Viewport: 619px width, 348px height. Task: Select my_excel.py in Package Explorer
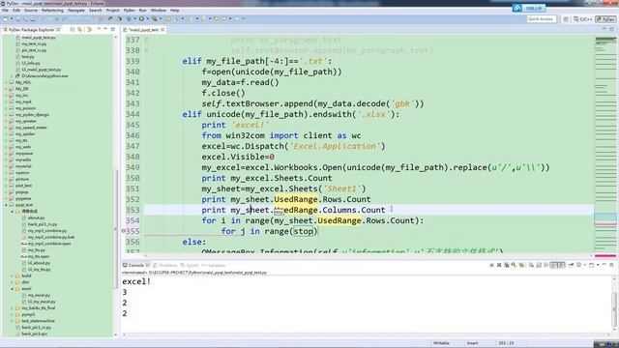39,295
